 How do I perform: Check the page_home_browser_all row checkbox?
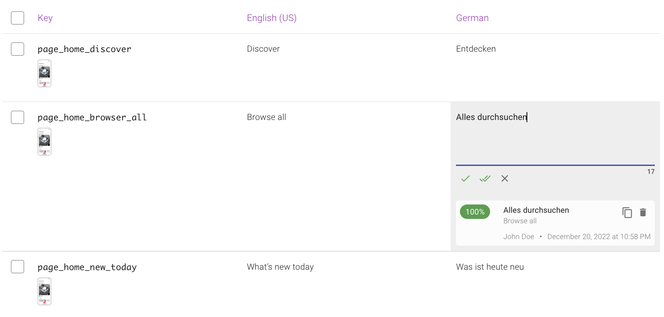[18, 117]
